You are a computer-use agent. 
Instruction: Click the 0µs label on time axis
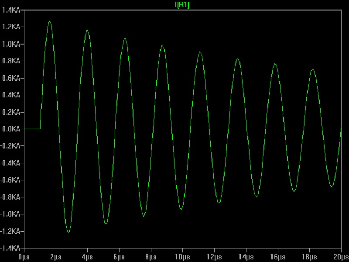24,255
